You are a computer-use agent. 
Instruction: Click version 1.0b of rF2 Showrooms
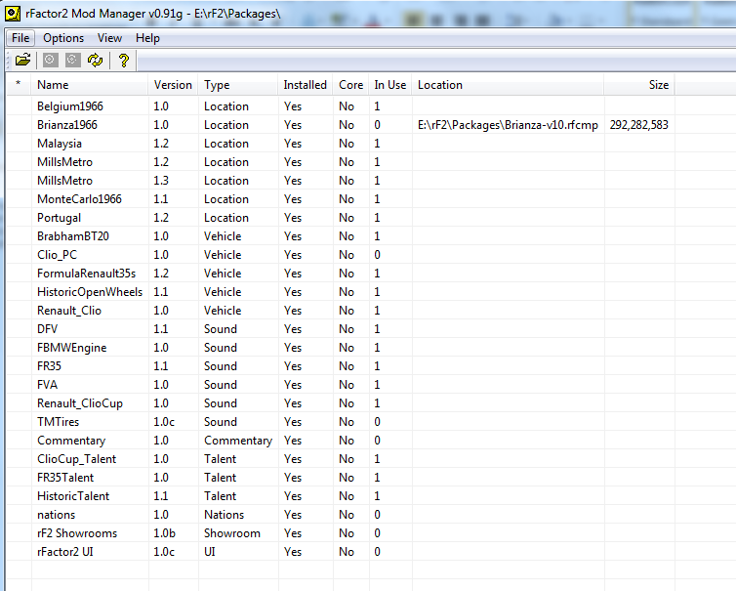point(164,533)
